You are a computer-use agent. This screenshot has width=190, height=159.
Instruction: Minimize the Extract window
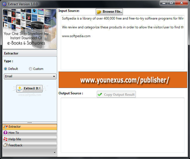pyautogui.click(x=164, y=3)
